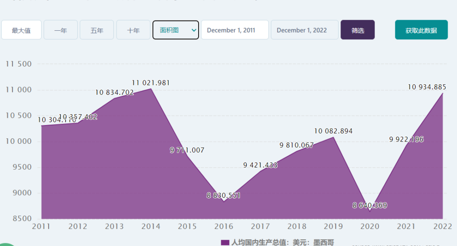Click y-axis label 8500
This screenshot has width=457, height=246.
[x=22, y=219]
